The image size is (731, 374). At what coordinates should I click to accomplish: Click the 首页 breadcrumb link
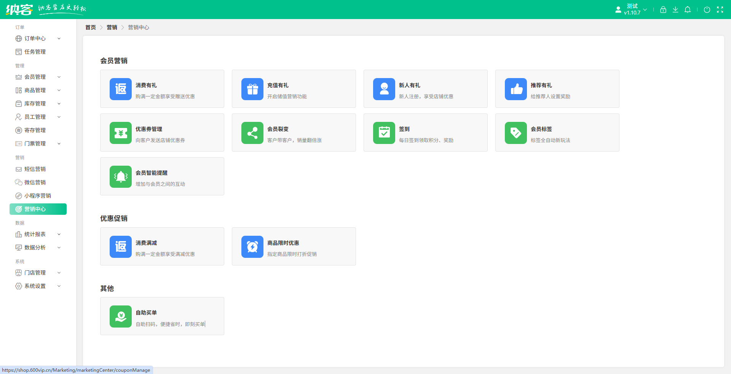pyautogui.click(x=90, y=27)
